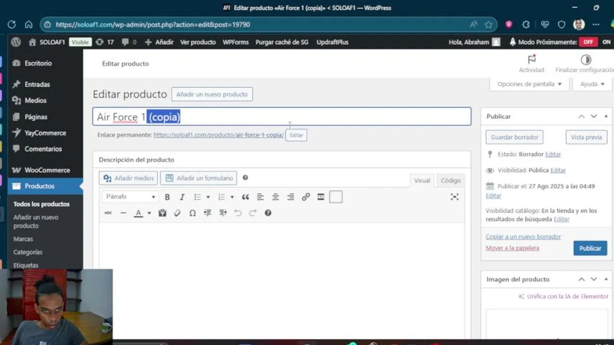The height and width of the screenshot is (345, 614).
Task: Collapse the Publicar panel
Action: 606,116
